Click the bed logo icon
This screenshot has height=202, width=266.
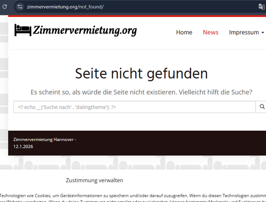(23, 30)
